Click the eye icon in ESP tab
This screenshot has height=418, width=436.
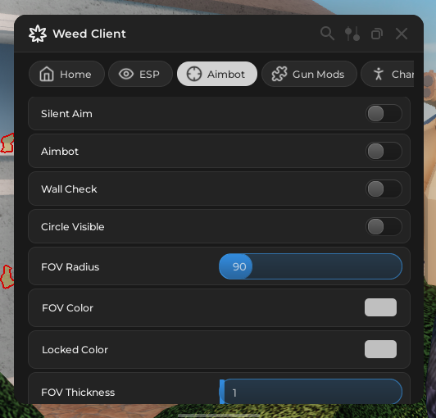tap(126, 74)
